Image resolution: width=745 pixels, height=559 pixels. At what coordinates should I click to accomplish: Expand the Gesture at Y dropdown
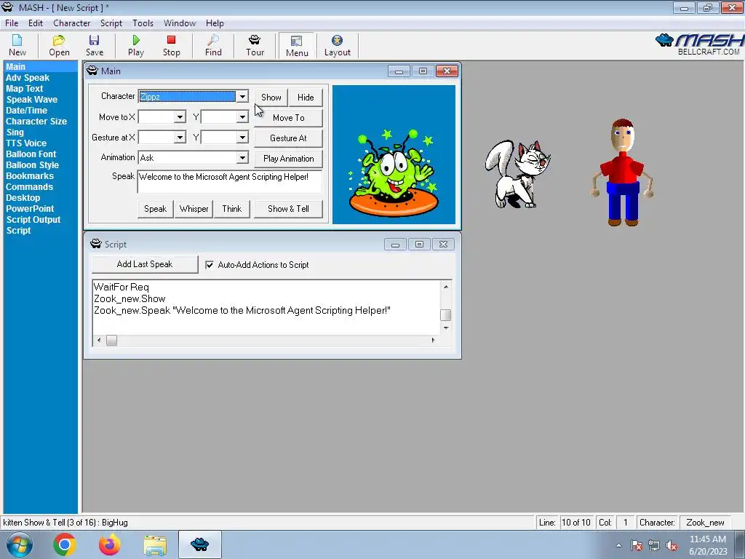(242, 138)
